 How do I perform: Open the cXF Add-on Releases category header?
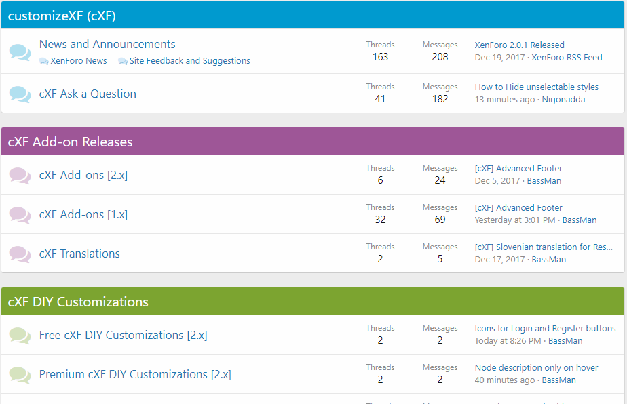point(70,142)
